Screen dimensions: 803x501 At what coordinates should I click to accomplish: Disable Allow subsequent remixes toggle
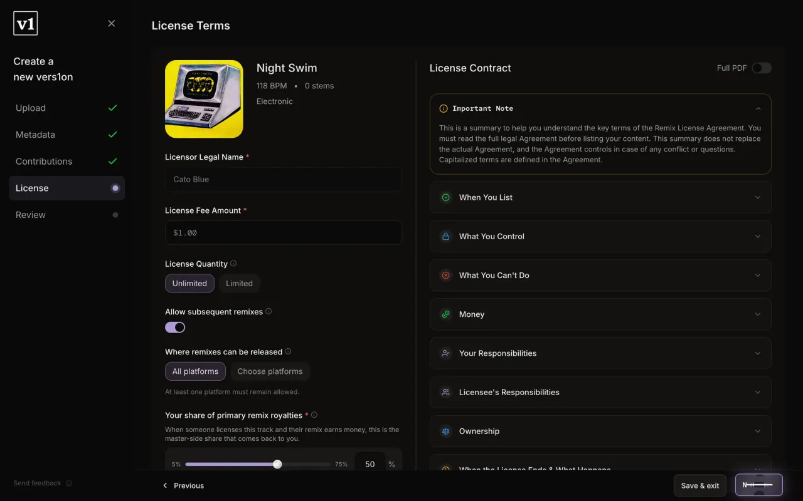(x=175, y=328)
